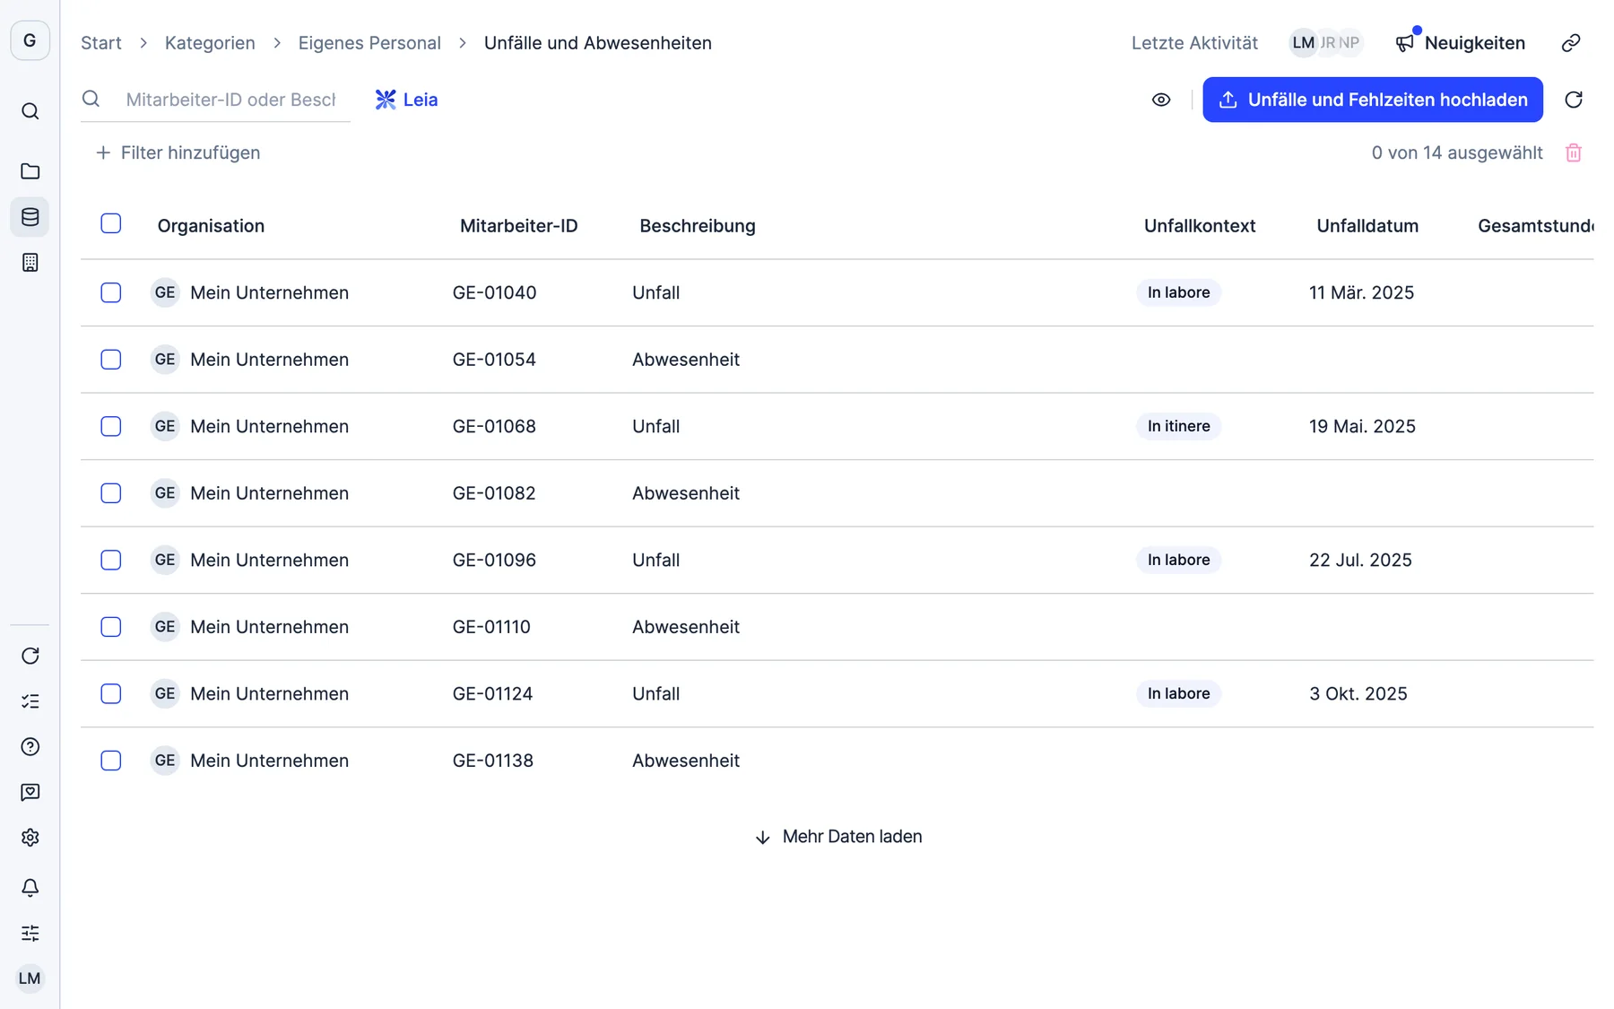Image resolution: width=1614 pixels, height=1009 pixels.
Task: Open the Leia assistant link
Action: click(406, 100)
